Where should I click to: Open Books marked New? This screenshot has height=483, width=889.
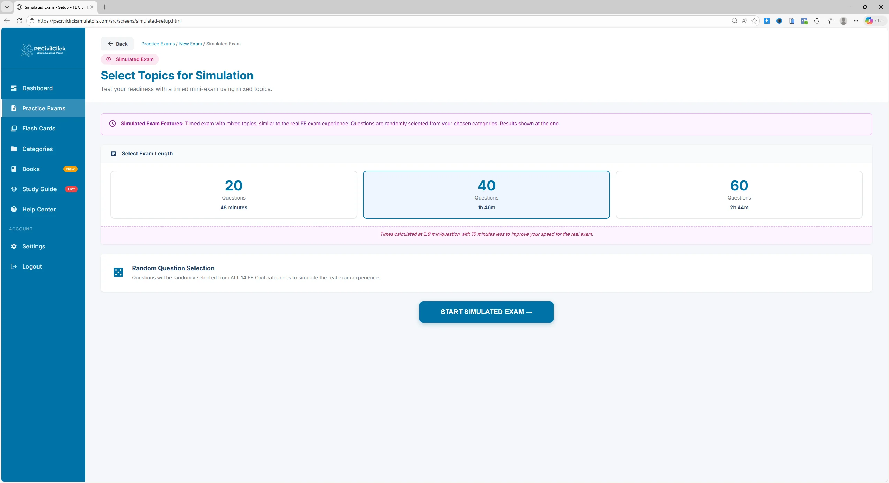(x=31, y=169)
